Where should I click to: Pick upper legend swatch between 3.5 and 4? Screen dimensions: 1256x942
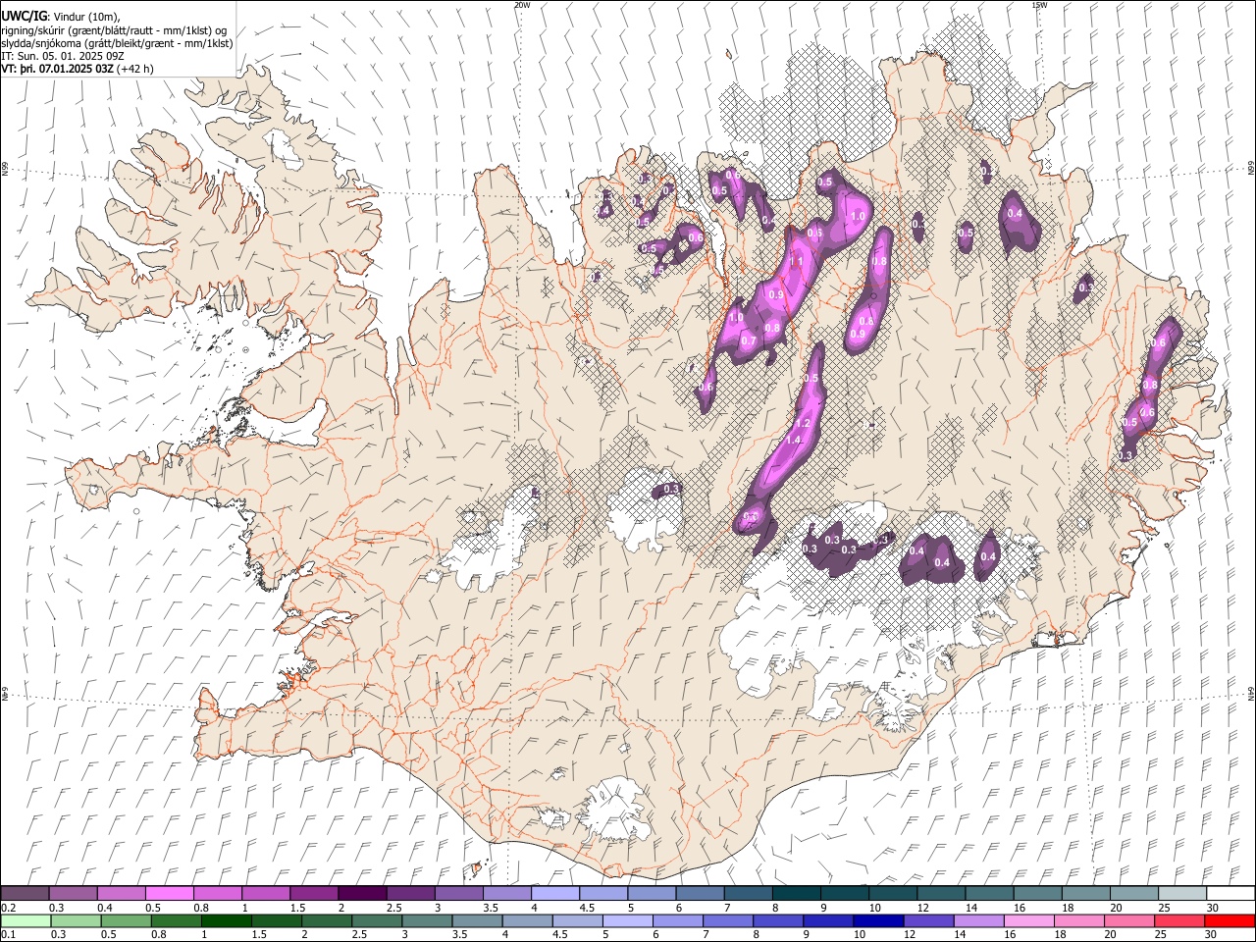[x=506, y=893]
